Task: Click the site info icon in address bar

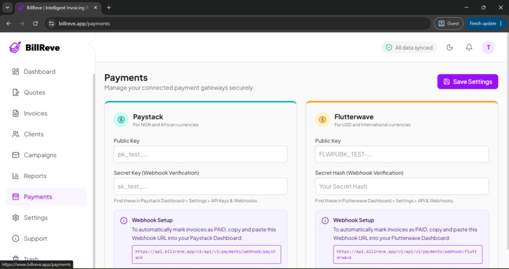Action: pos(51,23)
